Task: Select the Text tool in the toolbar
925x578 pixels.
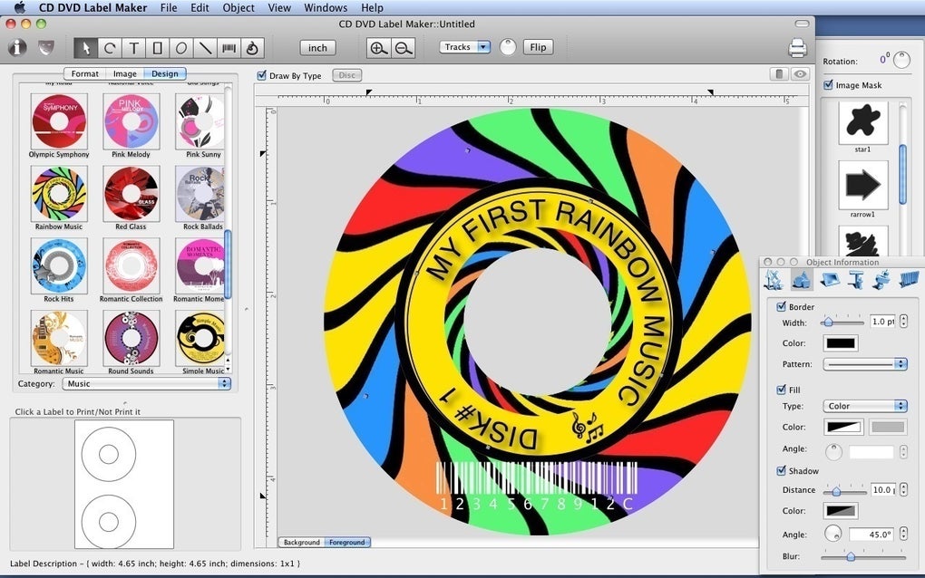Action: pos(134,47)
